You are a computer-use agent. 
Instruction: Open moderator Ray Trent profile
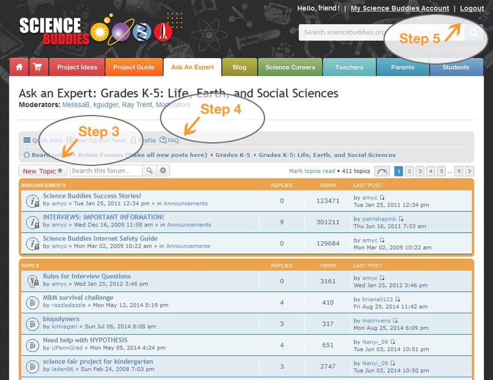137,105
